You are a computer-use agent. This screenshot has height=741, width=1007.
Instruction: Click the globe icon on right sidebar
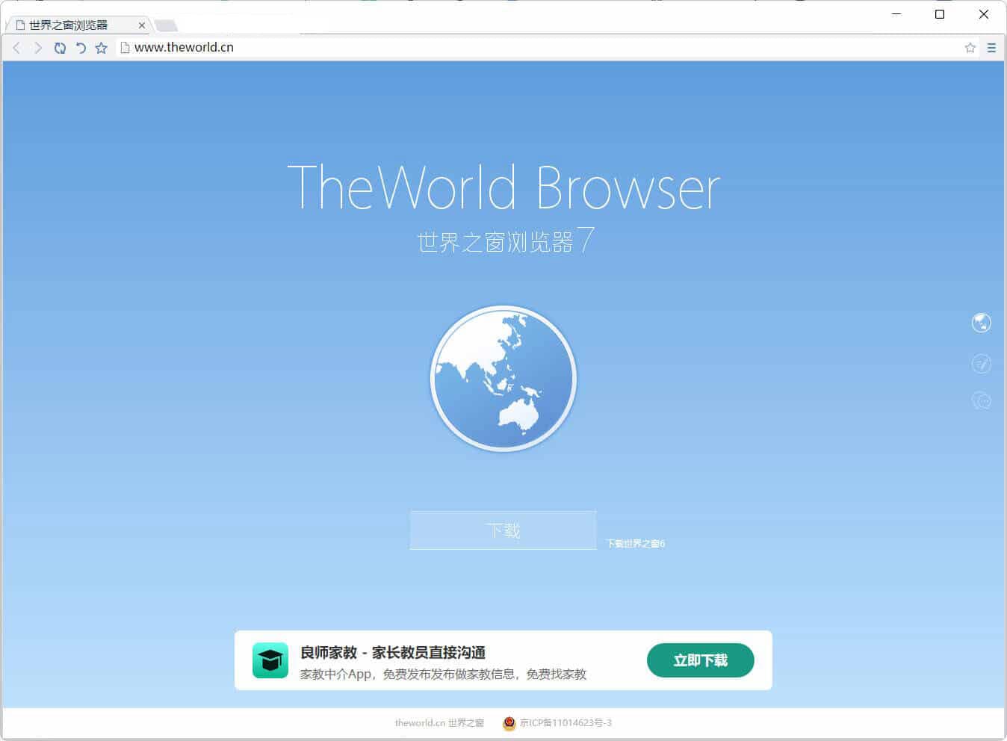(x=981, y=323)
